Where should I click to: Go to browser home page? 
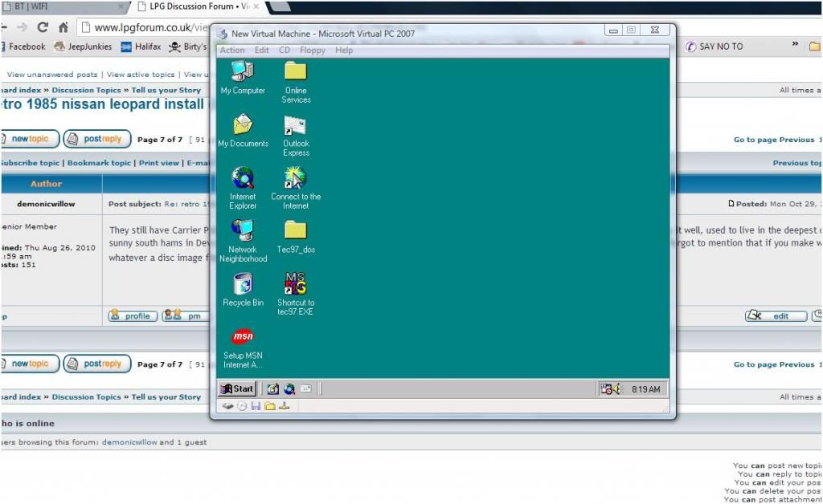tap(63, 27)
